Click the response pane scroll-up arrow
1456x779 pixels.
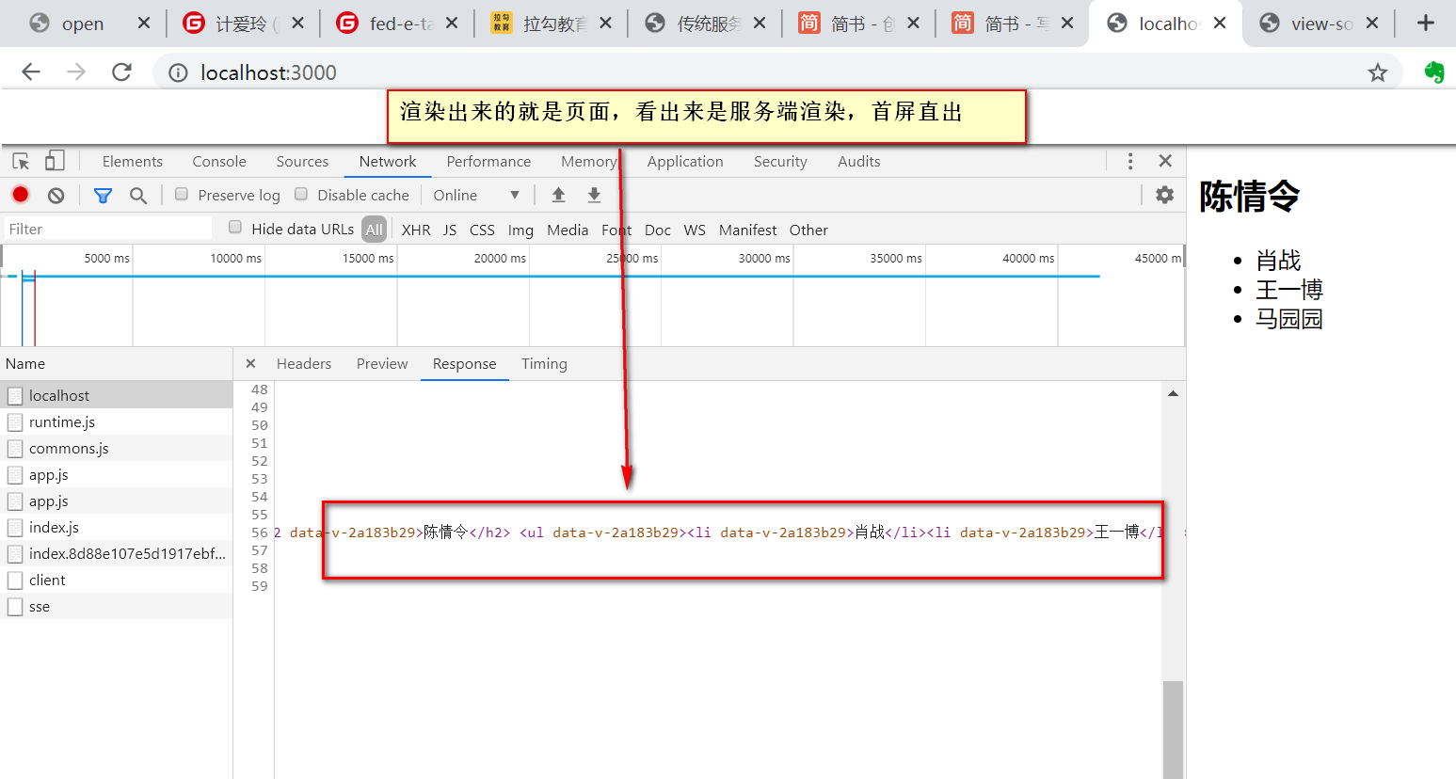click(1173, 393)
